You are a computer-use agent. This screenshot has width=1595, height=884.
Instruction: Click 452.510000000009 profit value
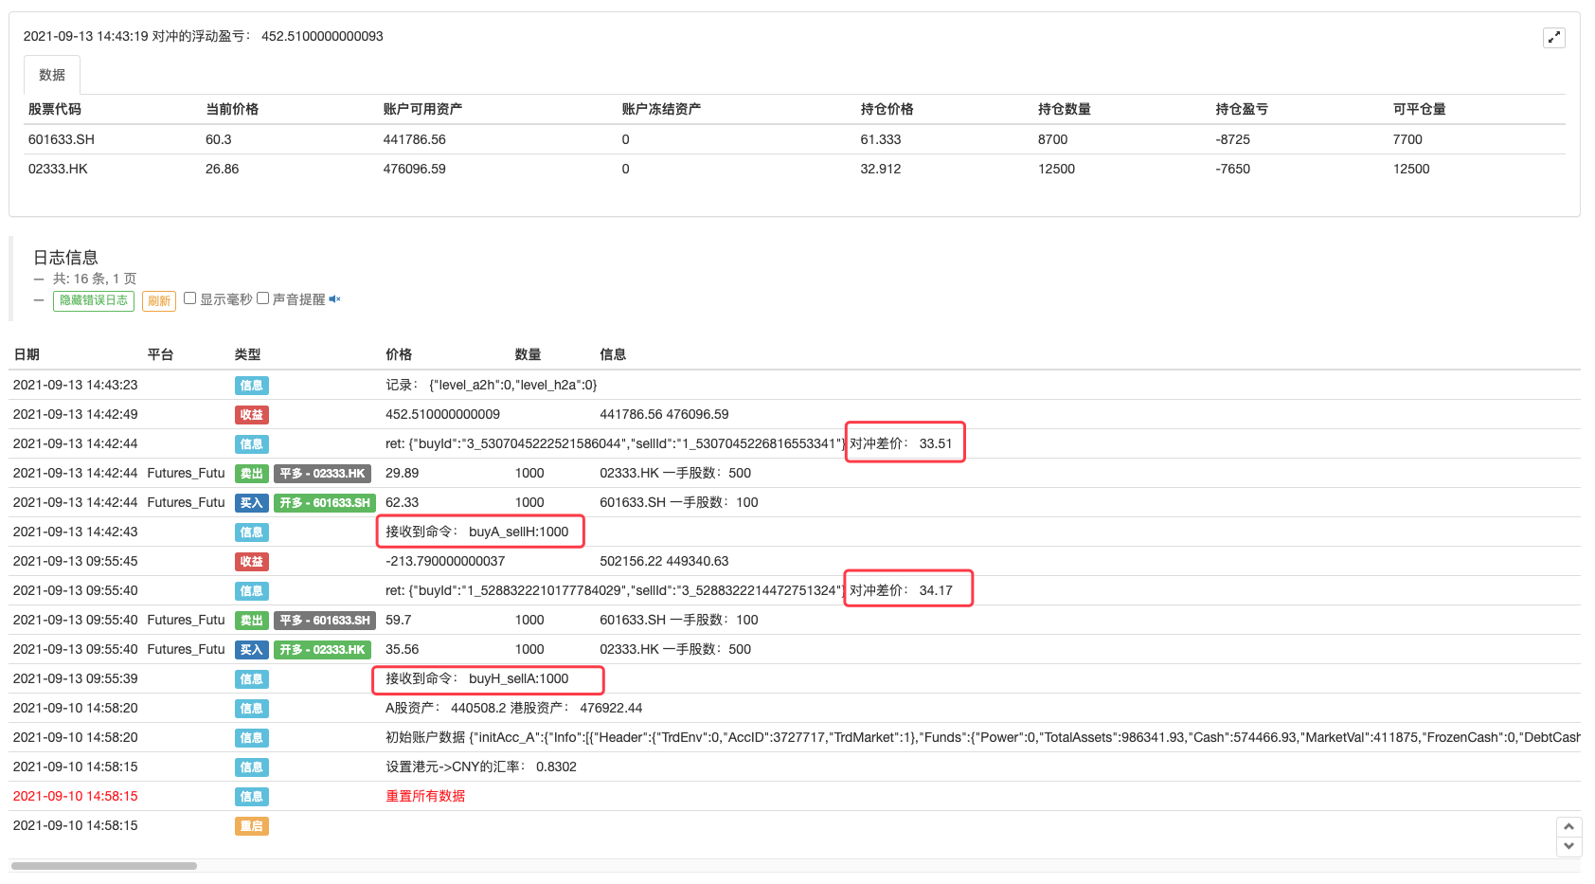[x=442, y=415]
